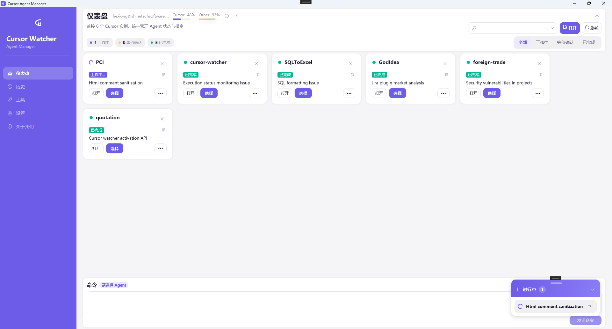This screenshot has width=612, height=329.
Task: Click the small icon beside quotation status tag
Action: (164, 130)
